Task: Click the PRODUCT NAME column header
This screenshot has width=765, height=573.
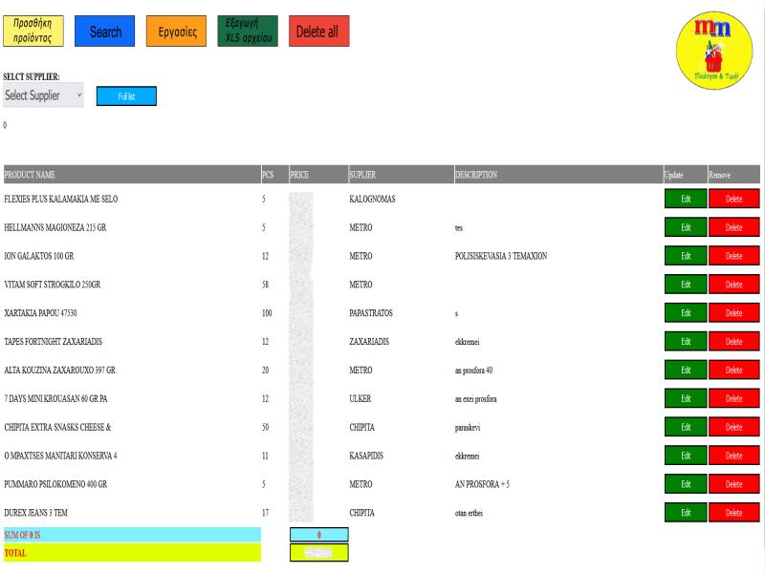Action: (x=132, y=175)
